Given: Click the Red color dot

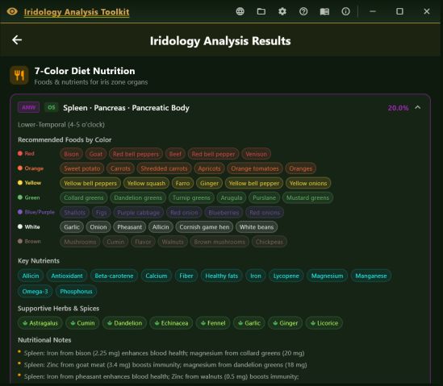Looking at the screenshot, I should point(20,154).
